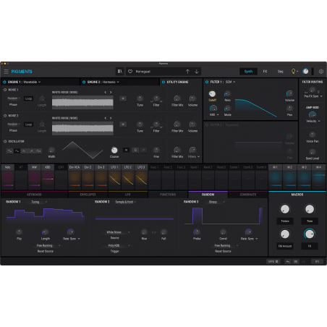Click the Filter 1 Reso knob

click(227, 94)
